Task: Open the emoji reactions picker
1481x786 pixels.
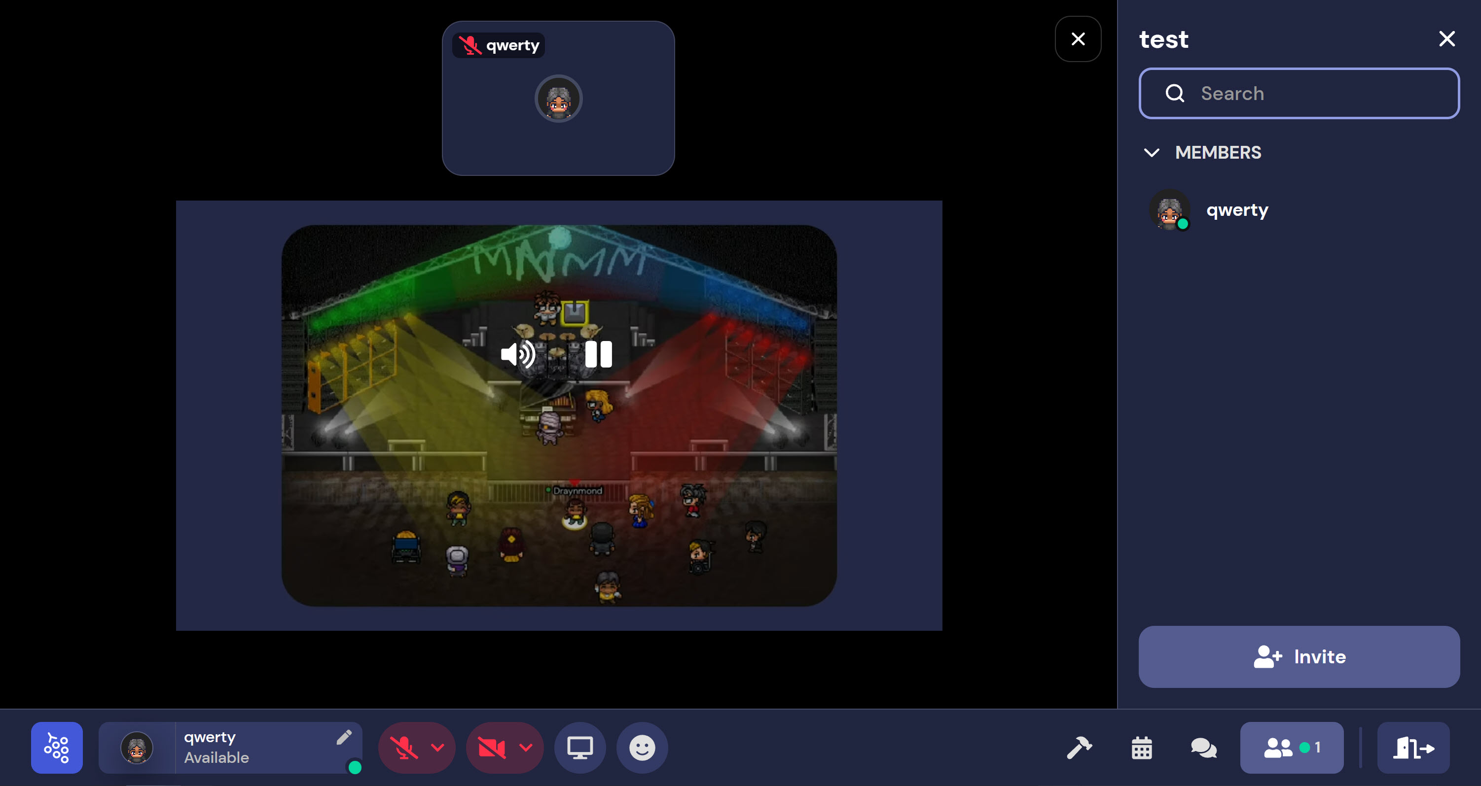Action: [642, 748]
